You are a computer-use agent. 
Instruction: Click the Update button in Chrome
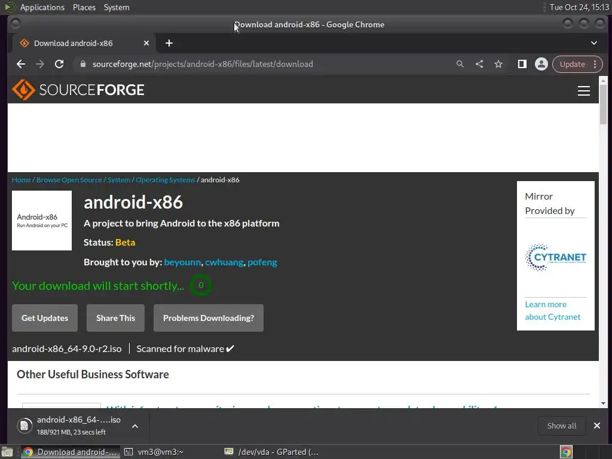point(572,64)
